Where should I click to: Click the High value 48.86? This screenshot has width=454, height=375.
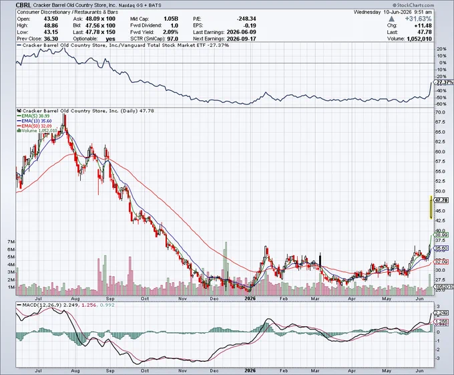pos(51,25)
